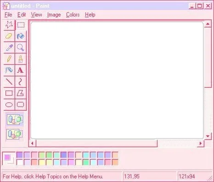Click the vertical scrollbar thumb
Viewport: 214px width, 182px height.
(208, 57)
